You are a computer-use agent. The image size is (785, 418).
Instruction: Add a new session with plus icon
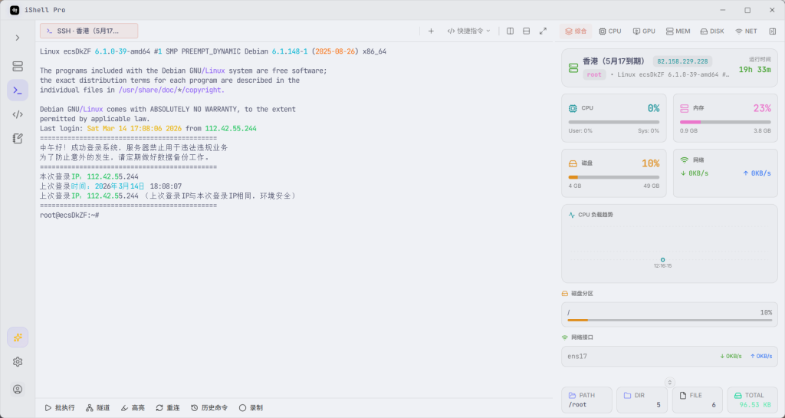tap(431, 31)
